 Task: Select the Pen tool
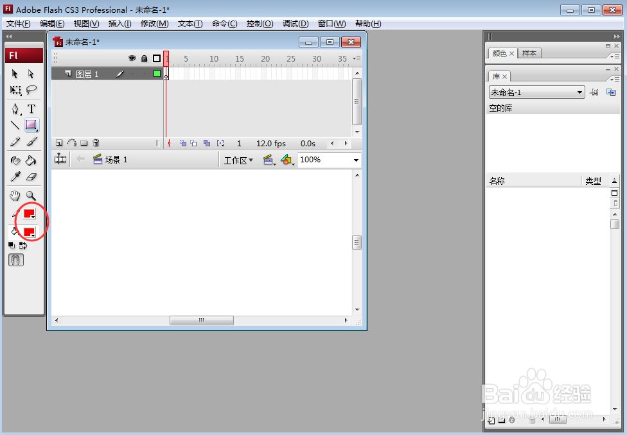[15, 108]
